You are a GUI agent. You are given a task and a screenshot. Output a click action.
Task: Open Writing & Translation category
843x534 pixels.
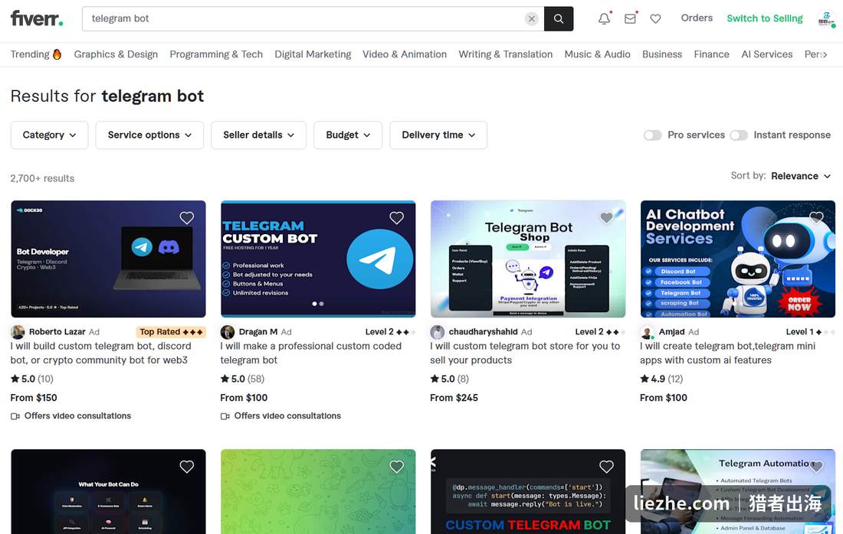pos(505,54)
